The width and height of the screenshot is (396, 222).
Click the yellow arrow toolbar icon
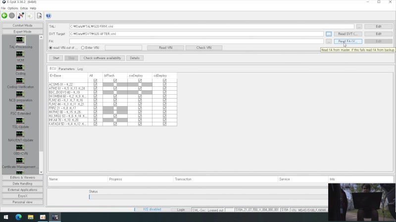coord(30,16)
